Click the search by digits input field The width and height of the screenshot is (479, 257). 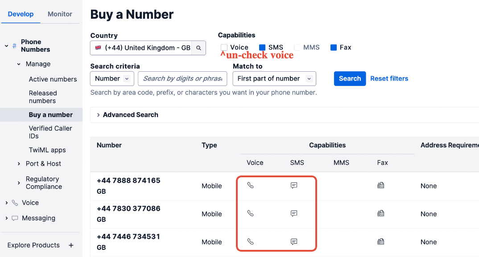(183, 79)
